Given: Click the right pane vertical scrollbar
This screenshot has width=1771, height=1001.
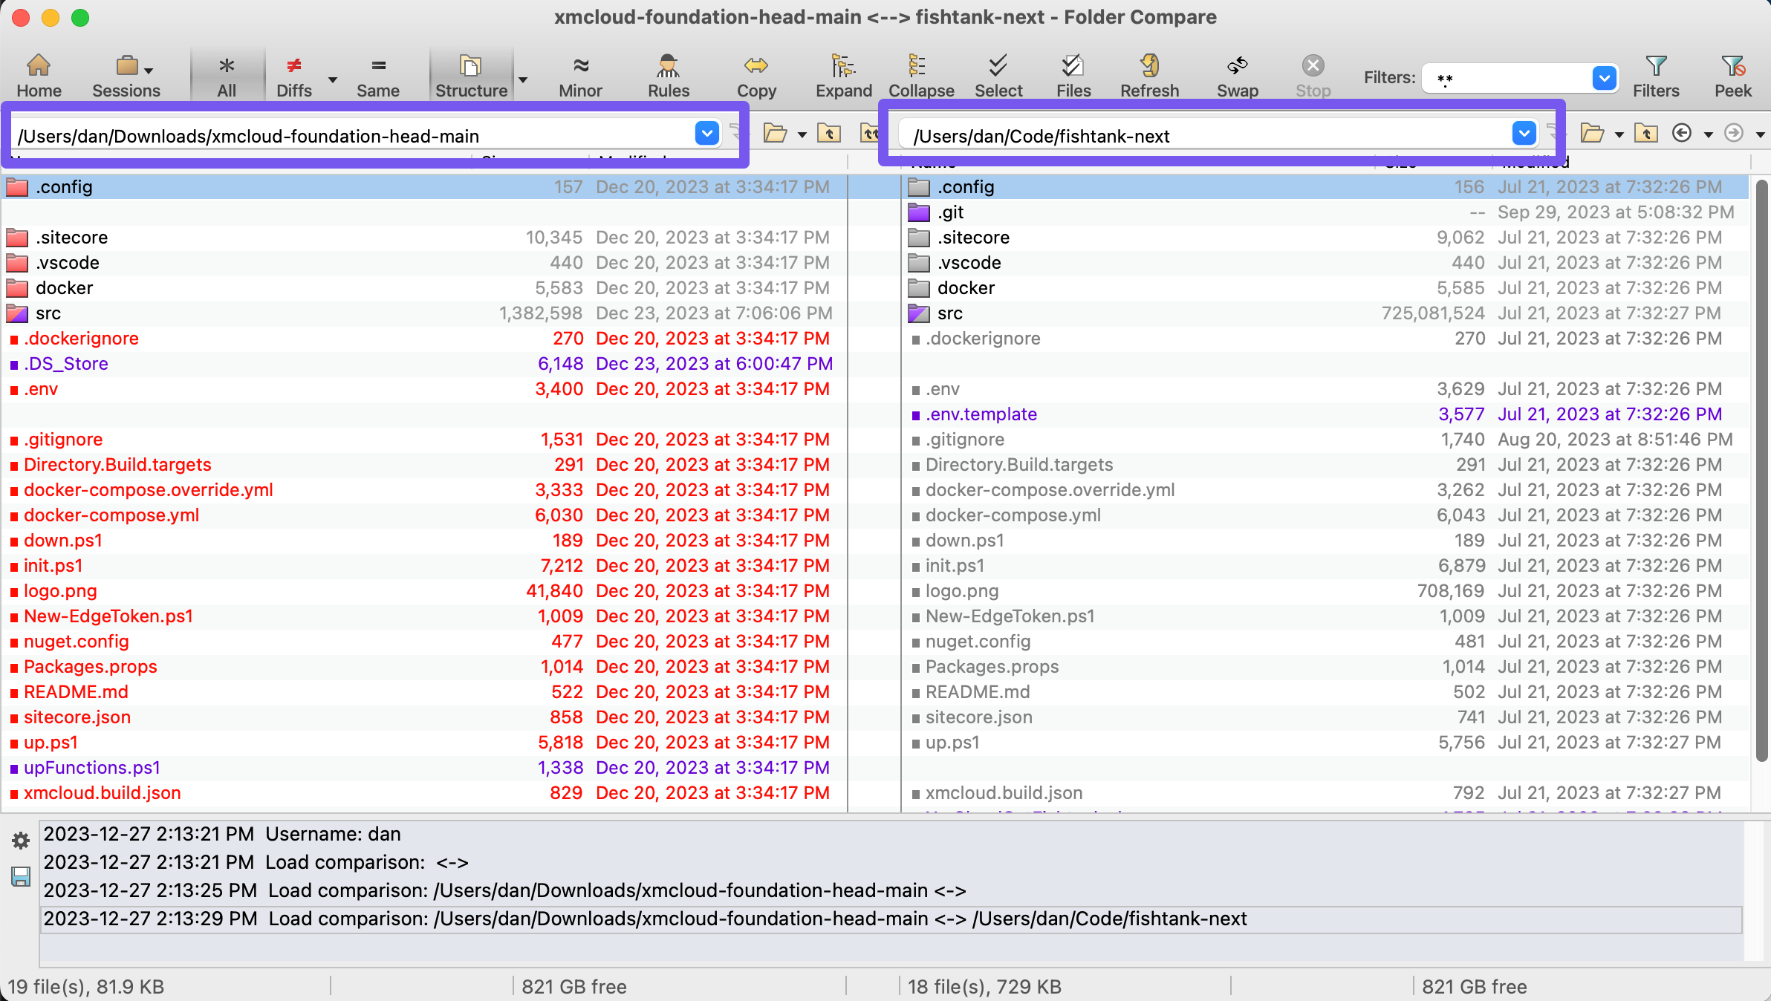Looking at the screenshot, I should click(x=1761, y=469).
